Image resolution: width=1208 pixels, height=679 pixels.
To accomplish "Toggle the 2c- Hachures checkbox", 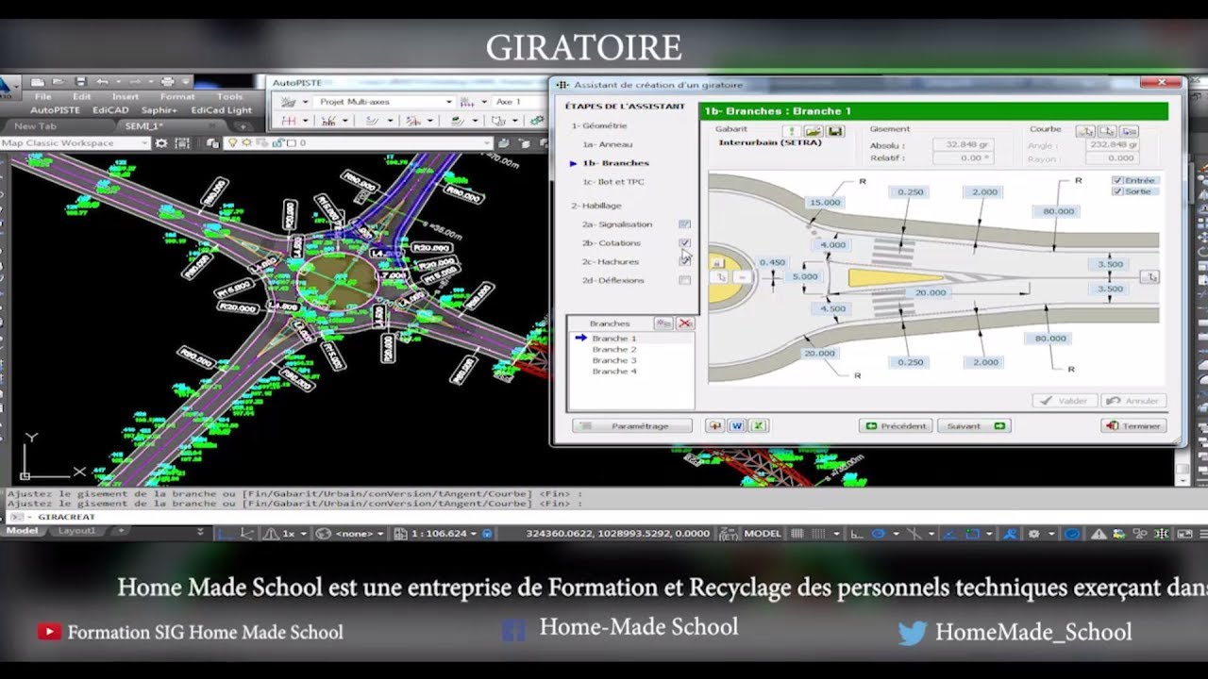I will click(685, 261).
